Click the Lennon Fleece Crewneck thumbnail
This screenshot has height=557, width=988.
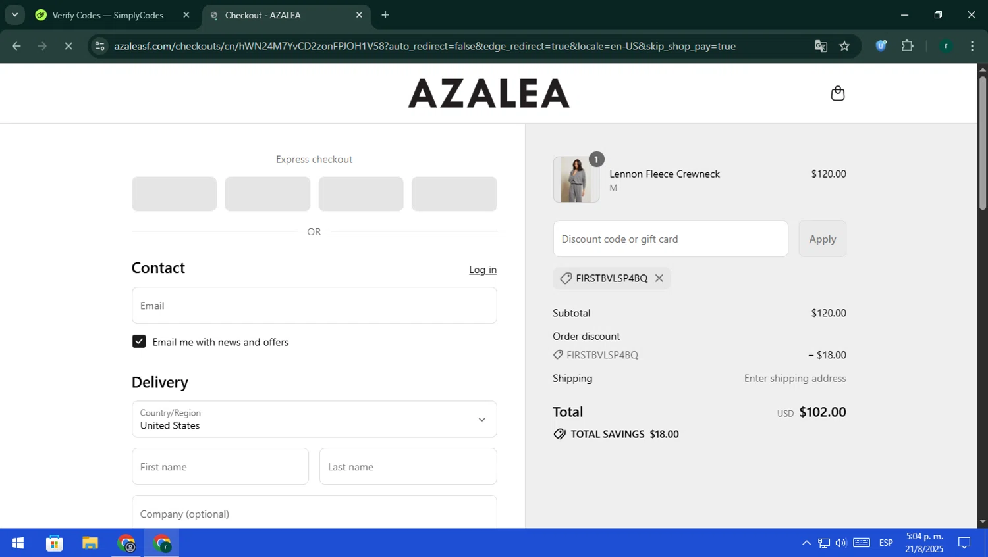[x=576, y=180]
